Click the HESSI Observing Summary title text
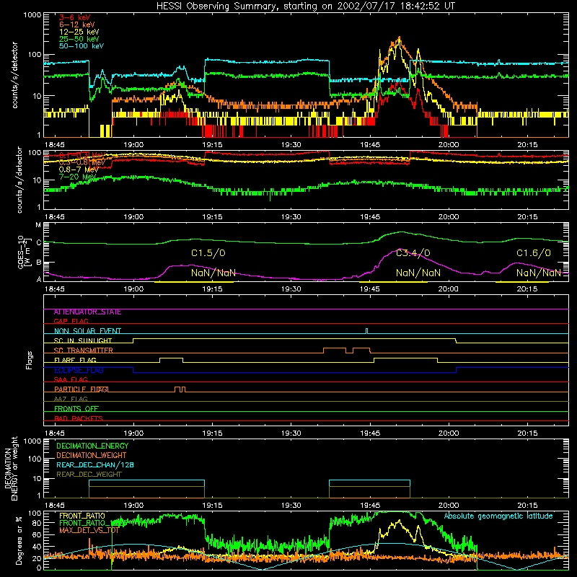The height and width of the screenshot is (577, 577). [x=306, y=6]
